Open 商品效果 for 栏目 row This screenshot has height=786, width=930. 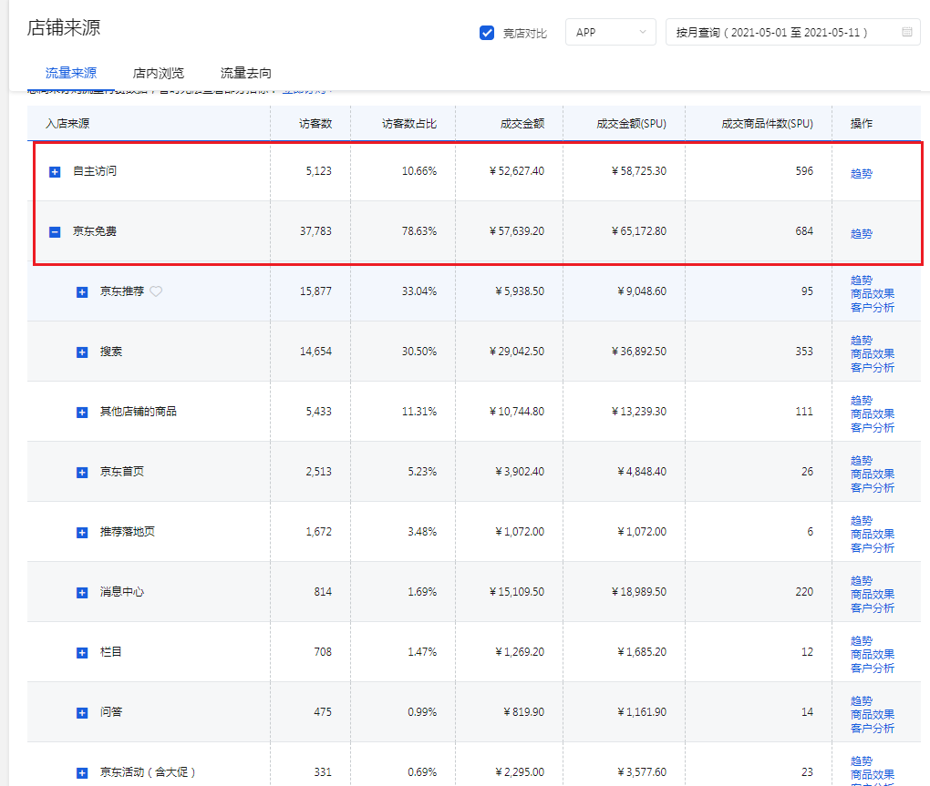click(x=873, y=655)
